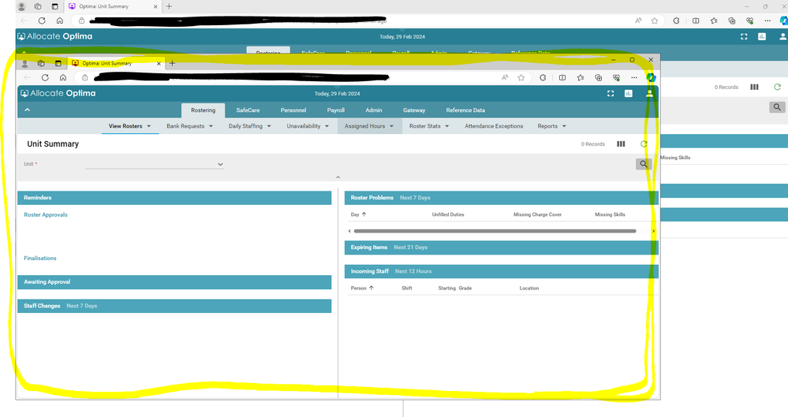Screen dimensions: 788x417
Task: Open Daily Staffing dropdown menu
Action: [250, 126]
